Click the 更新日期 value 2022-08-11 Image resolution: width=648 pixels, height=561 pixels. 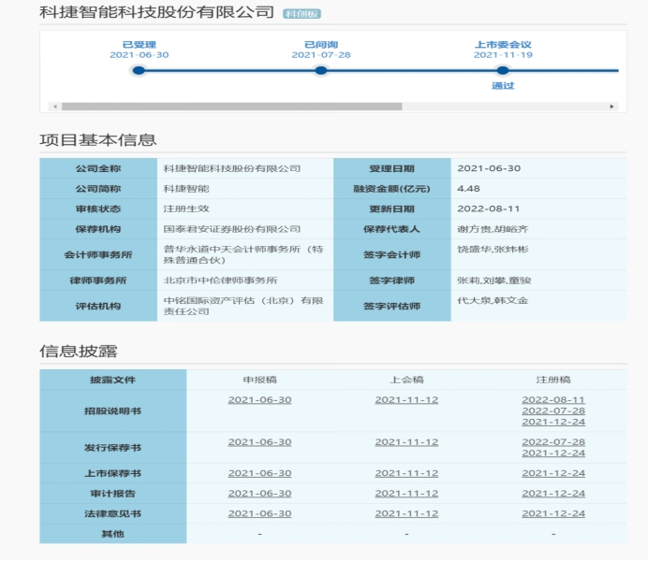coord(489,209)
